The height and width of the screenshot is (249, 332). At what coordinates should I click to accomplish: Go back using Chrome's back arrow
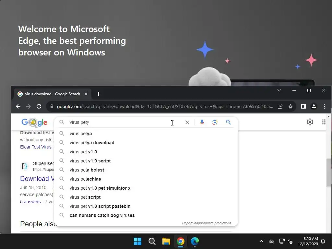pos(18,106)
